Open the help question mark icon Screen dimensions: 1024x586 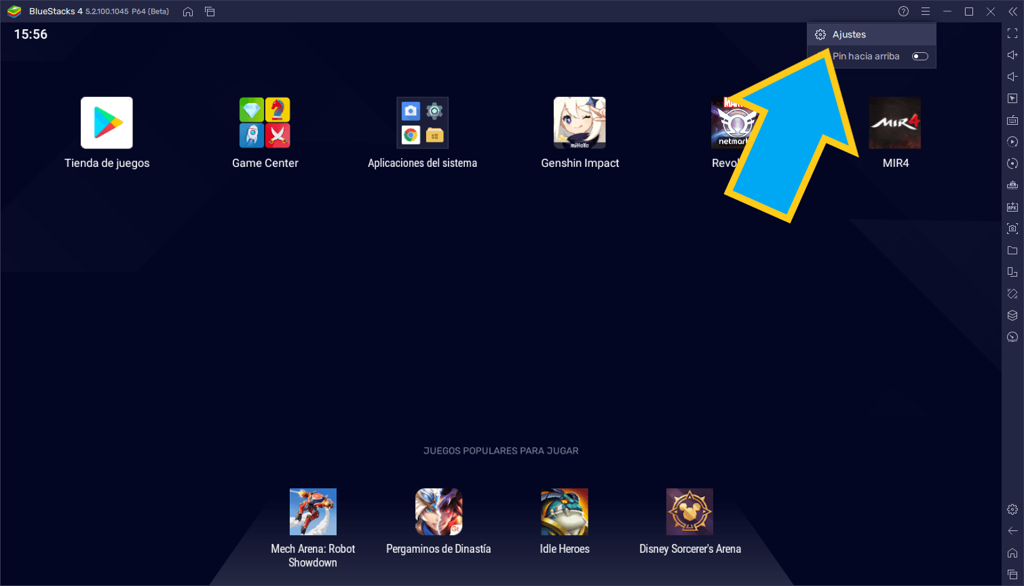point(903,12)
